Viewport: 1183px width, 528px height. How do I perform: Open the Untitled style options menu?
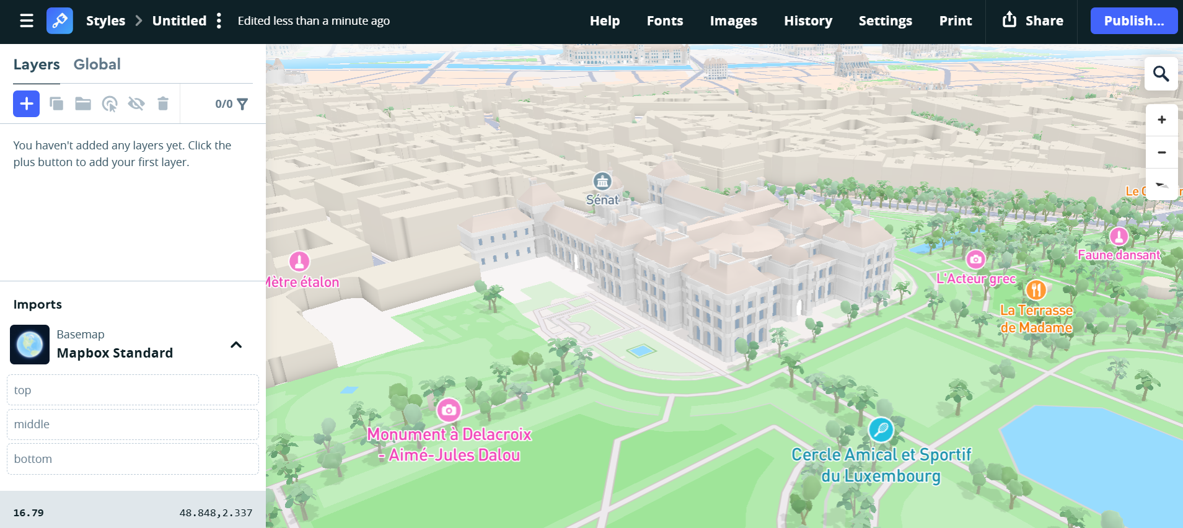(219, 21)
